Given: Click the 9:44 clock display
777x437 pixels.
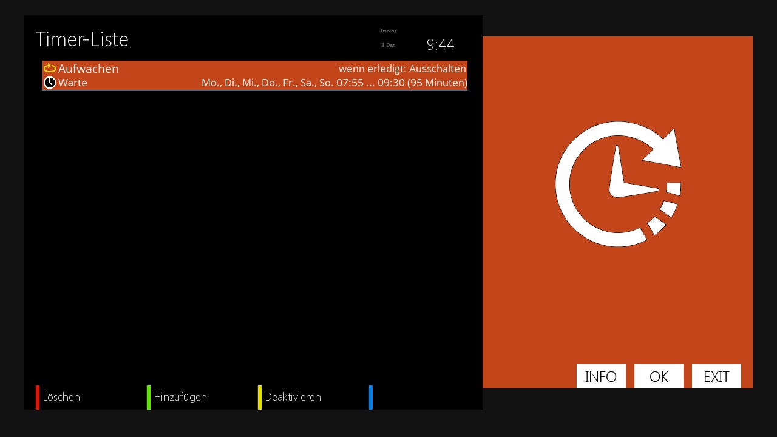Looking at the screenshot, I should tap(440, 44).
